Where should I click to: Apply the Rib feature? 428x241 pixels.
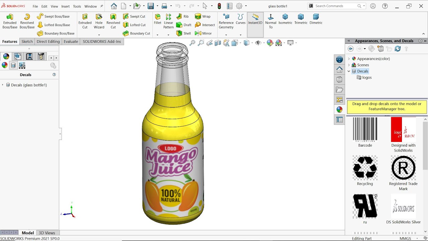click(183, 16)
